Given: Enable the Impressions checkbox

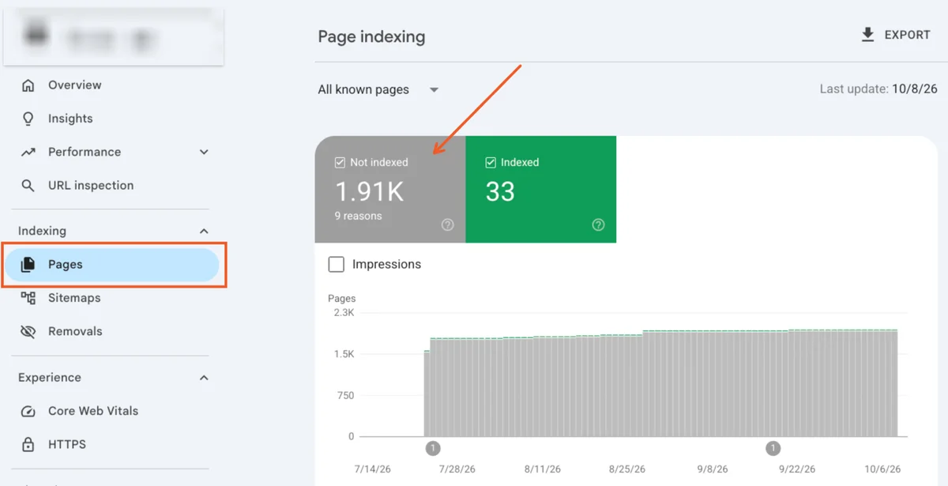Looking at the screenshot, I should pos(337,264).
